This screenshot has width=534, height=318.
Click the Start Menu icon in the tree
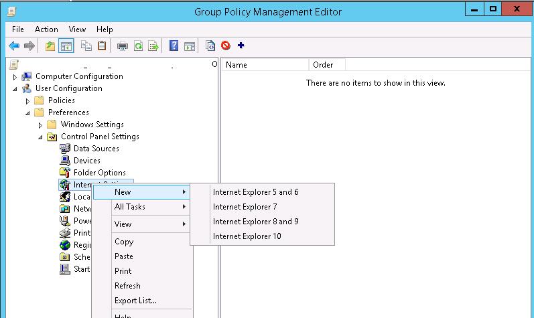click(x=65, y=269)
